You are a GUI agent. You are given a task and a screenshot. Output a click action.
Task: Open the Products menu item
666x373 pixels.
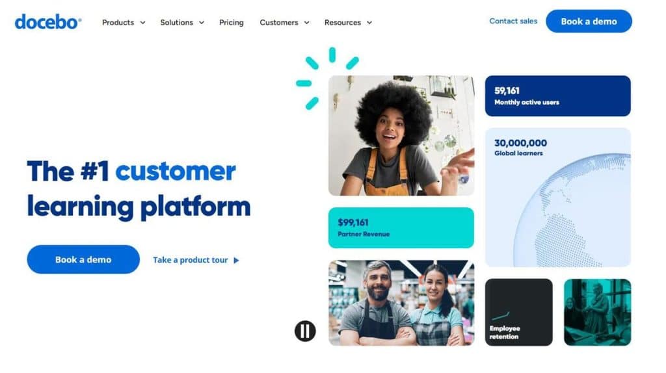click(x=118, y=23)
